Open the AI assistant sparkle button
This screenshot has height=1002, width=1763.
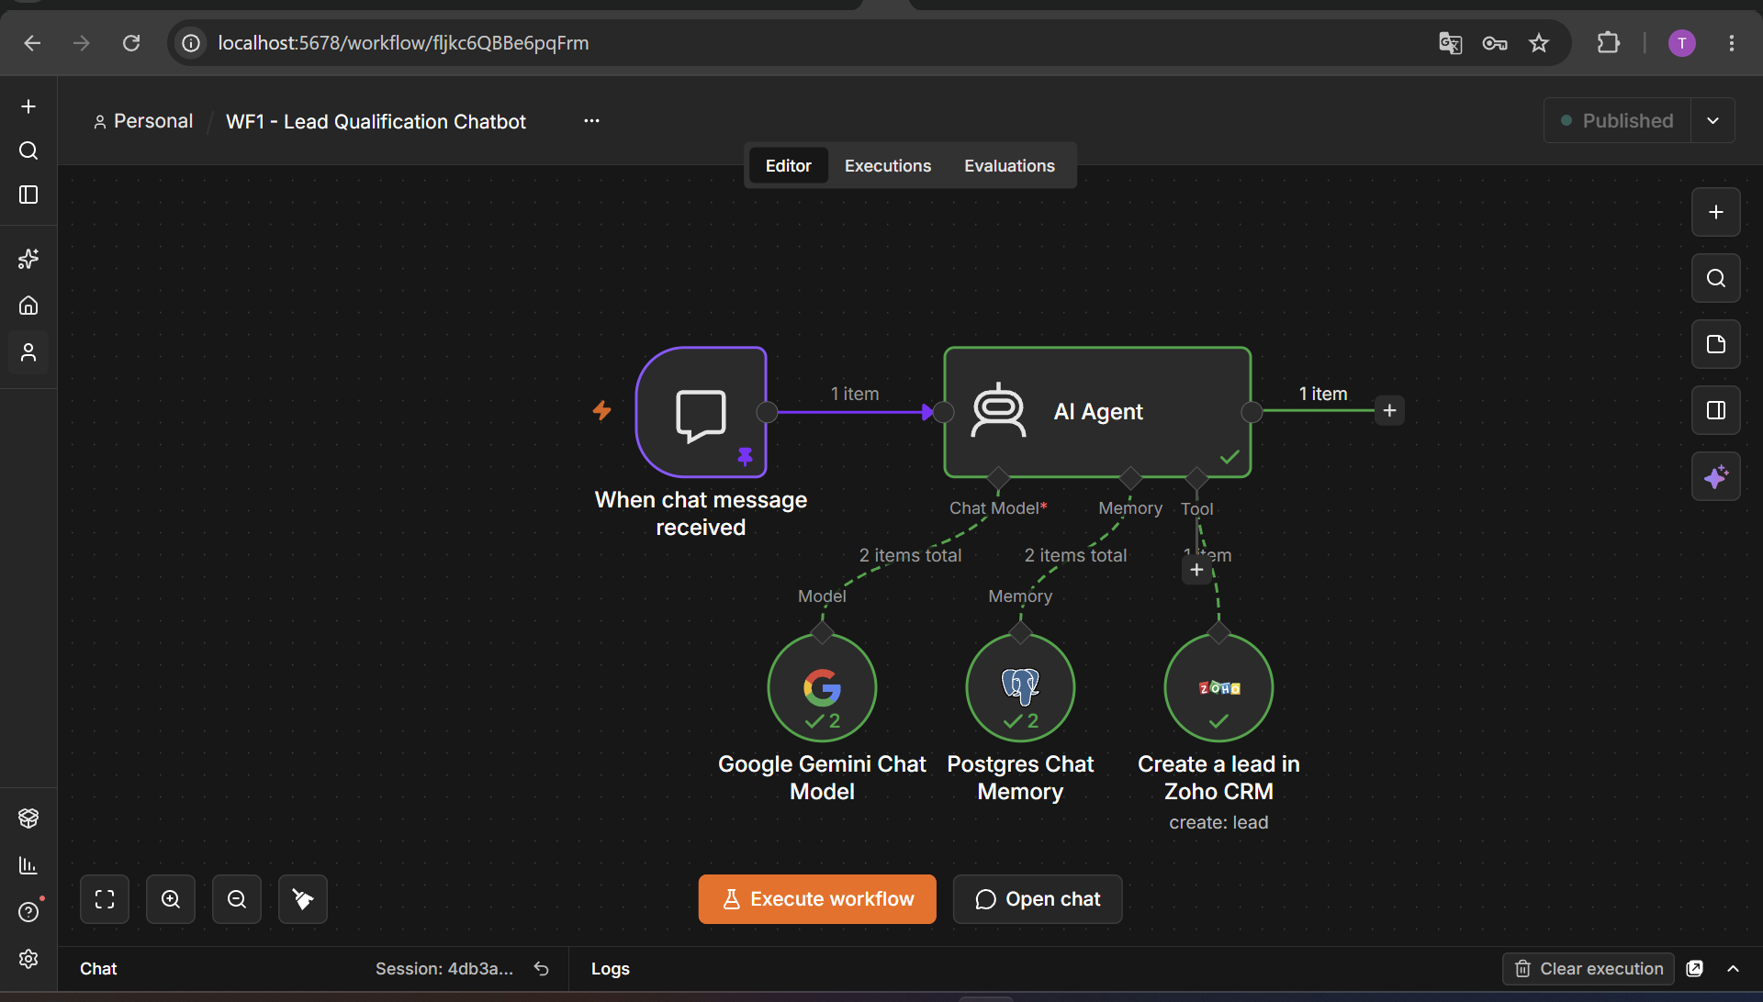coord(1716,476)
